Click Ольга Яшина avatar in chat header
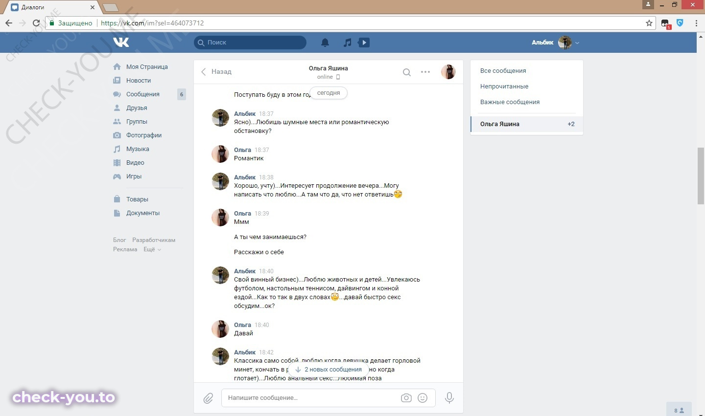 pyautogui.click(x=448, y=72)
